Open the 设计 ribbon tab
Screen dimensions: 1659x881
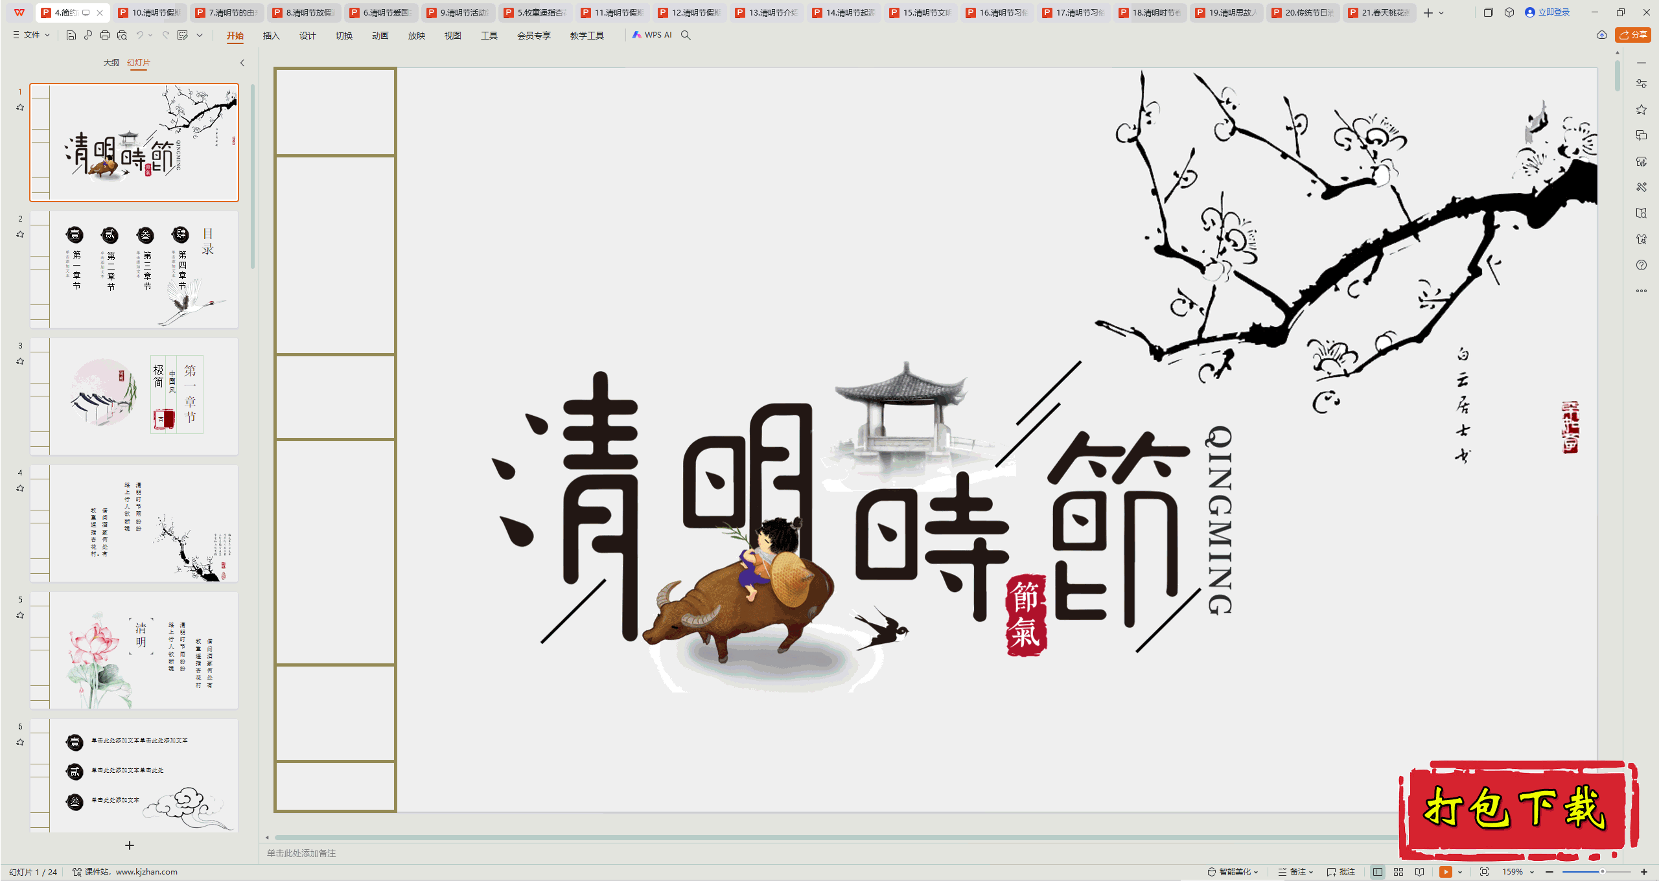pos(307,36)
